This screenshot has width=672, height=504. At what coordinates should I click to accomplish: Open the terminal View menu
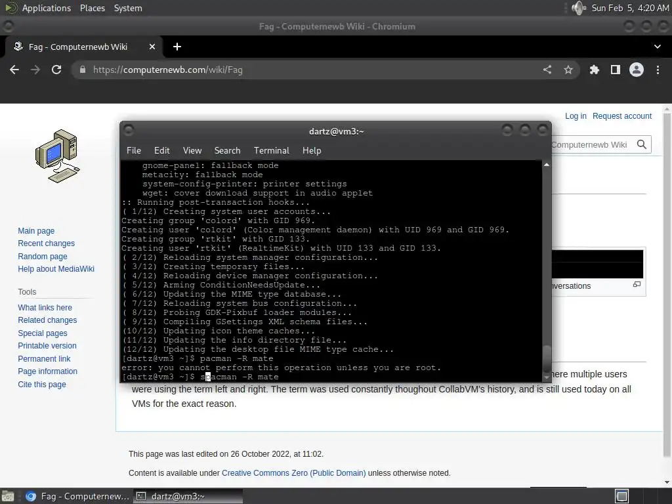click(x=192, y=150)
